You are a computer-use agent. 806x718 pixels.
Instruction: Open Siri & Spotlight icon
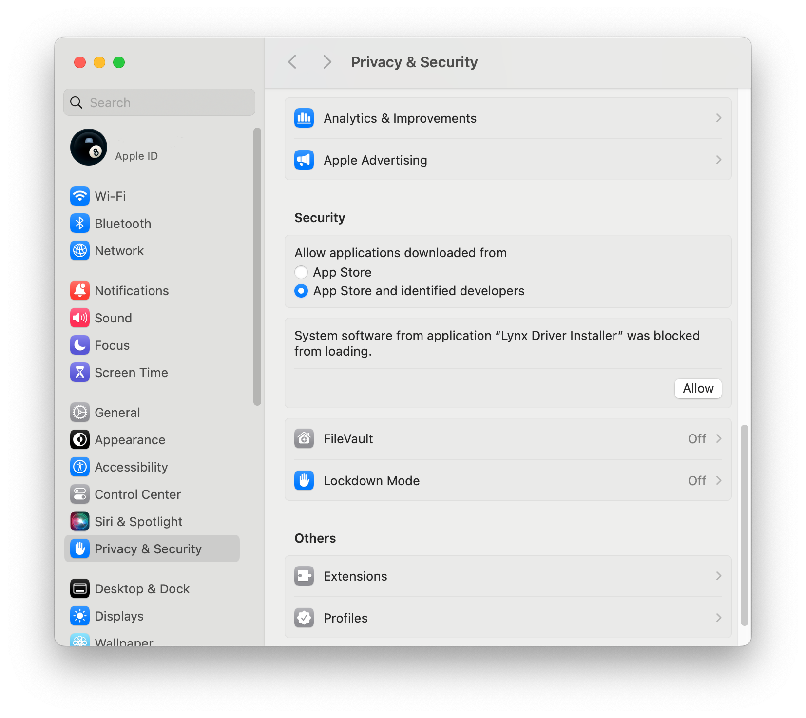pos(80,522)
